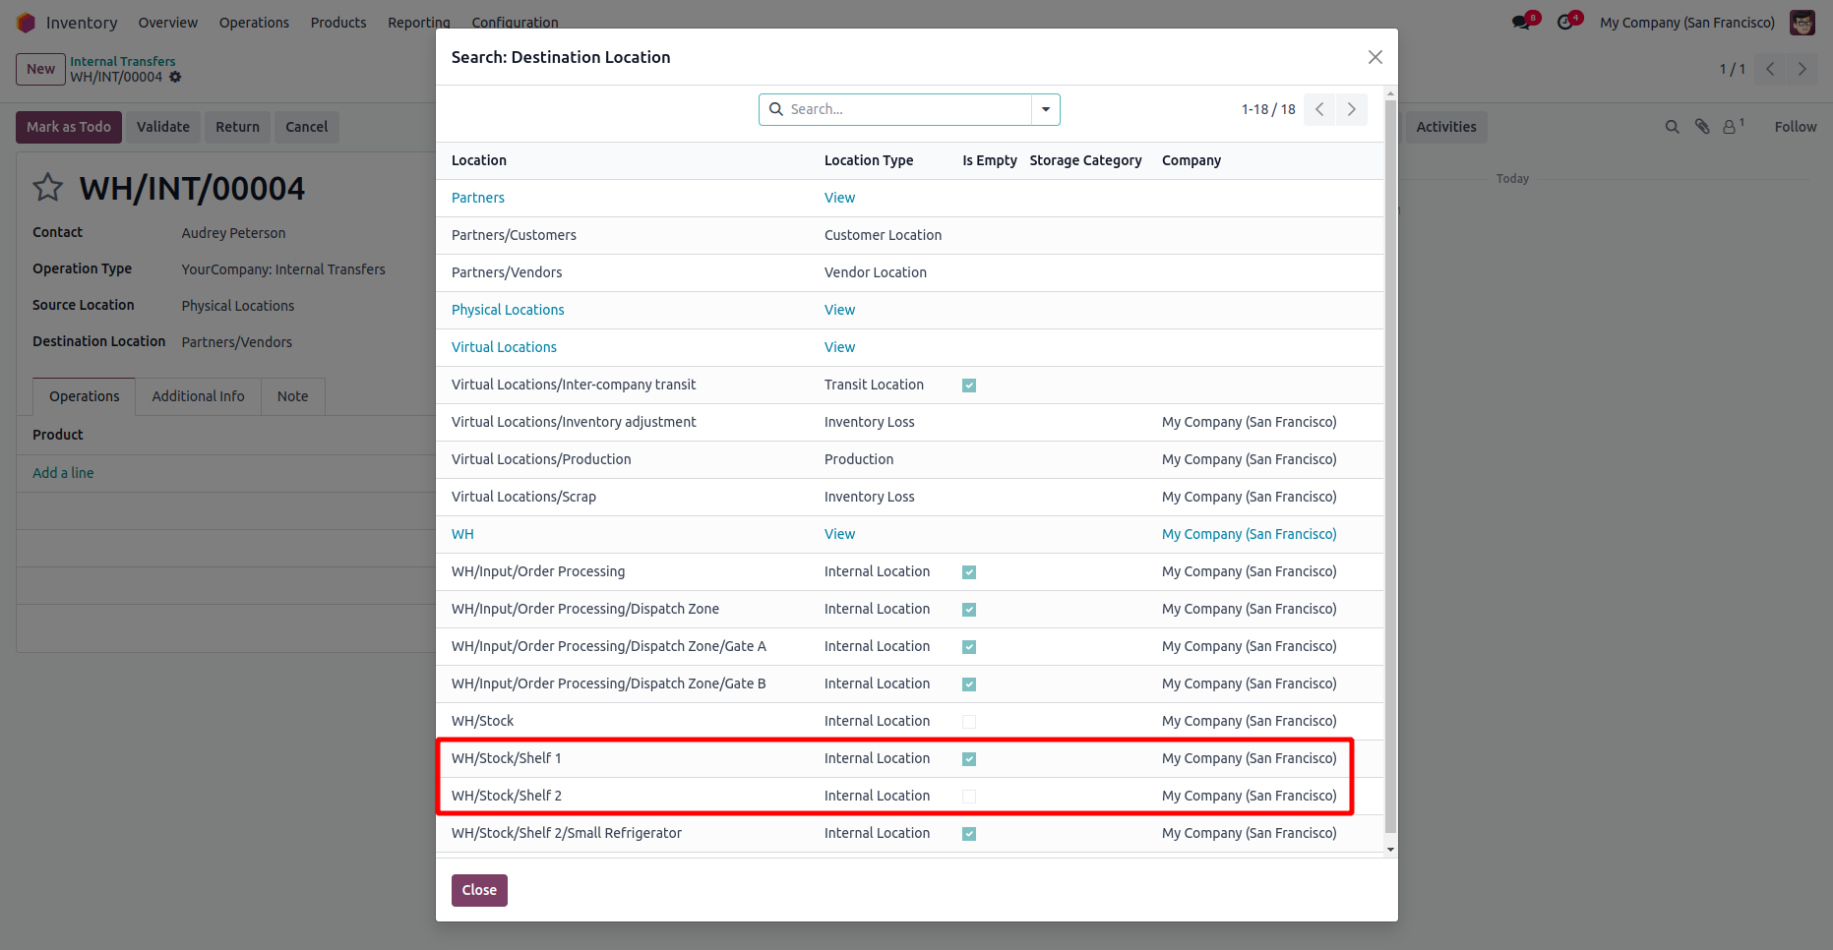Select the Physical Locations row link
Screen dimensions: 1833x950
coord(508,310)
